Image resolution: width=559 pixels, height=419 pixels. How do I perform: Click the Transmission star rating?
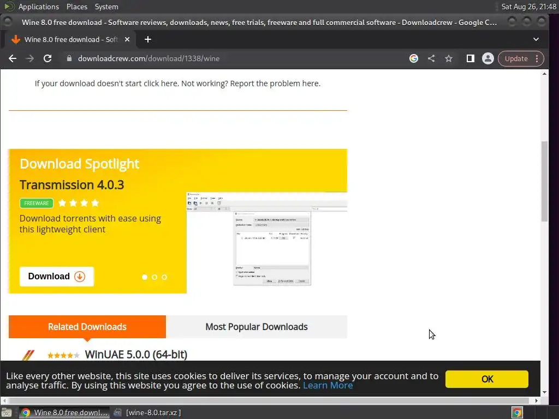pos(79,203)
